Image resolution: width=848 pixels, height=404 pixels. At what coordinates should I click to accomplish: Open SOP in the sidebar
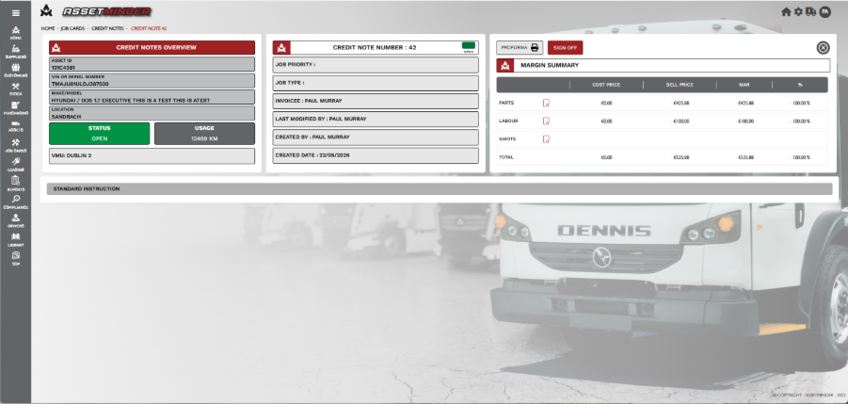pos(16,258)
